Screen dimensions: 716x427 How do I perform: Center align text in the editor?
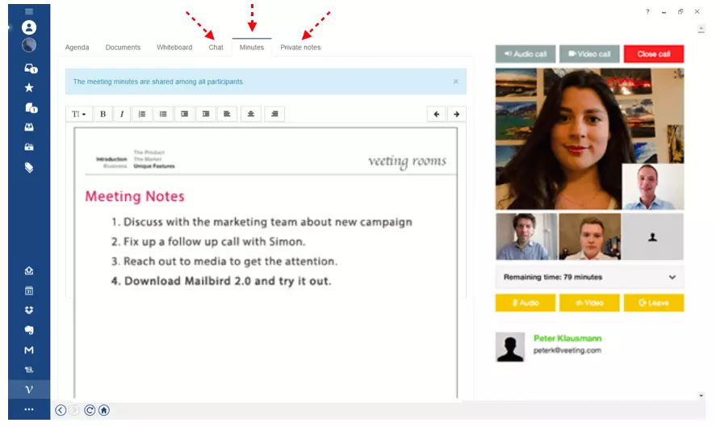point(251,114)
